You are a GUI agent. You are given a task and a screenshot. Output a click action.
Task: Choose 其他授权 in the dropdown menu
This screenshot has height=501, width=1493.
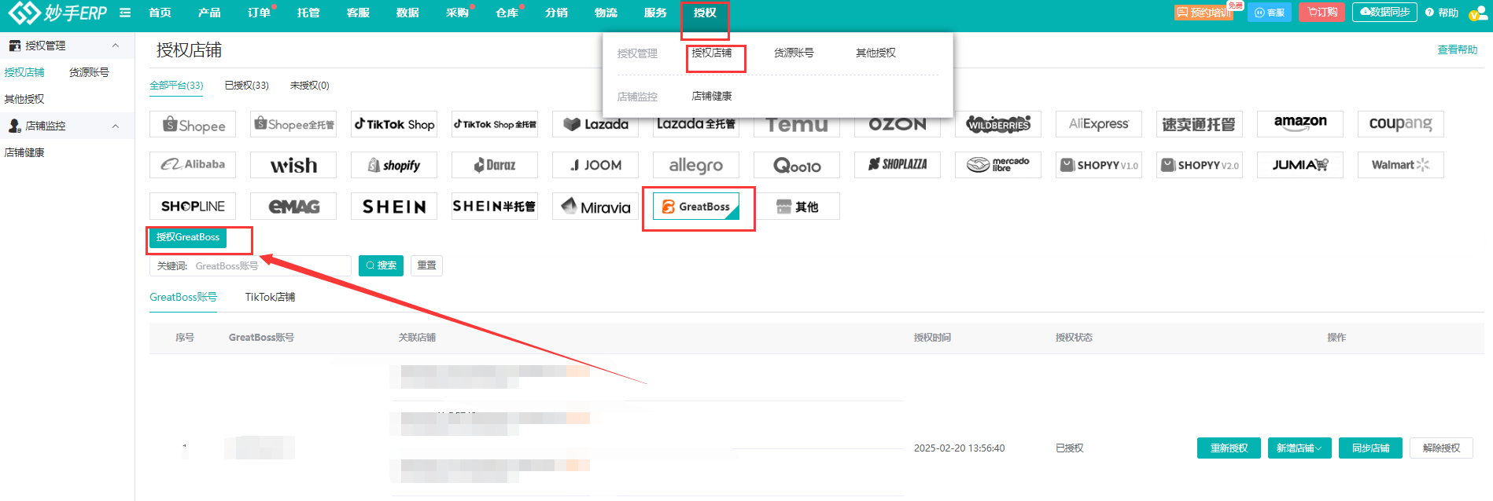(x=876, y=53)
